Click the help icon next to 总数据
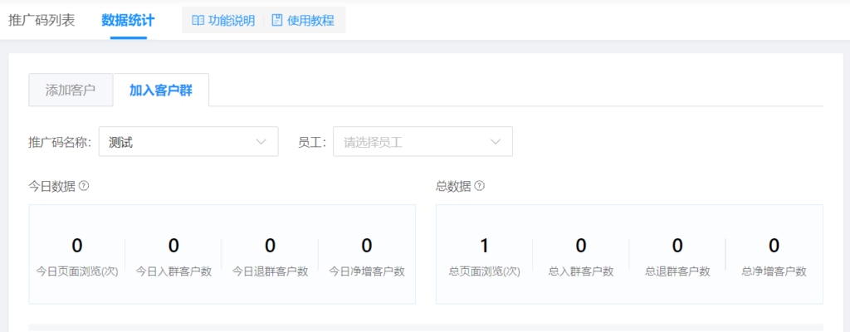This screenshot has width=850, height=332. (x=479, y=186)
